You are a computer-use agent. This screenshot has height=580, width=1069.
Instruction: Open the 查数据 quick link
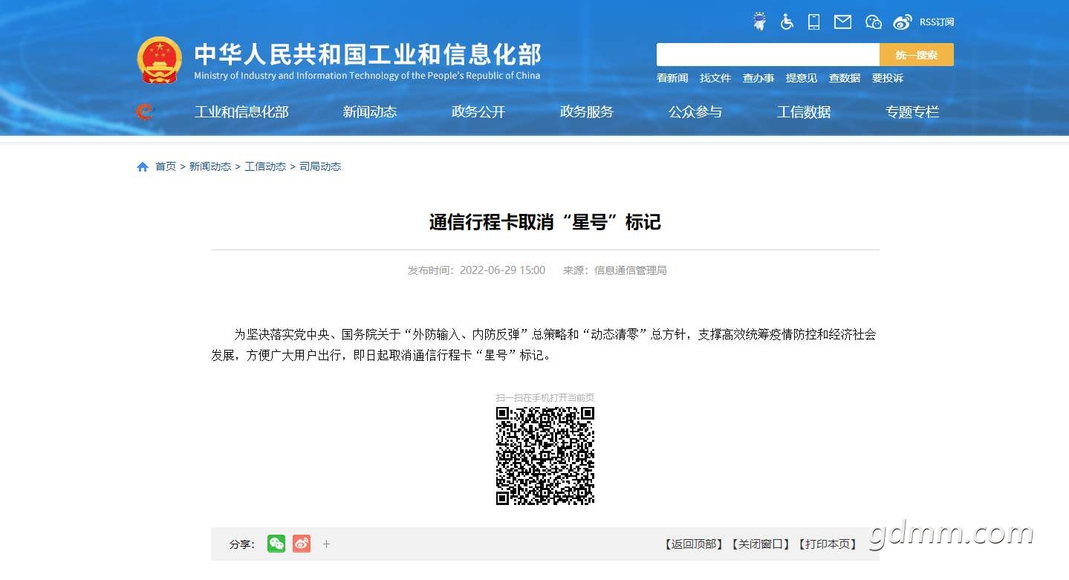[x=845, y=78]
